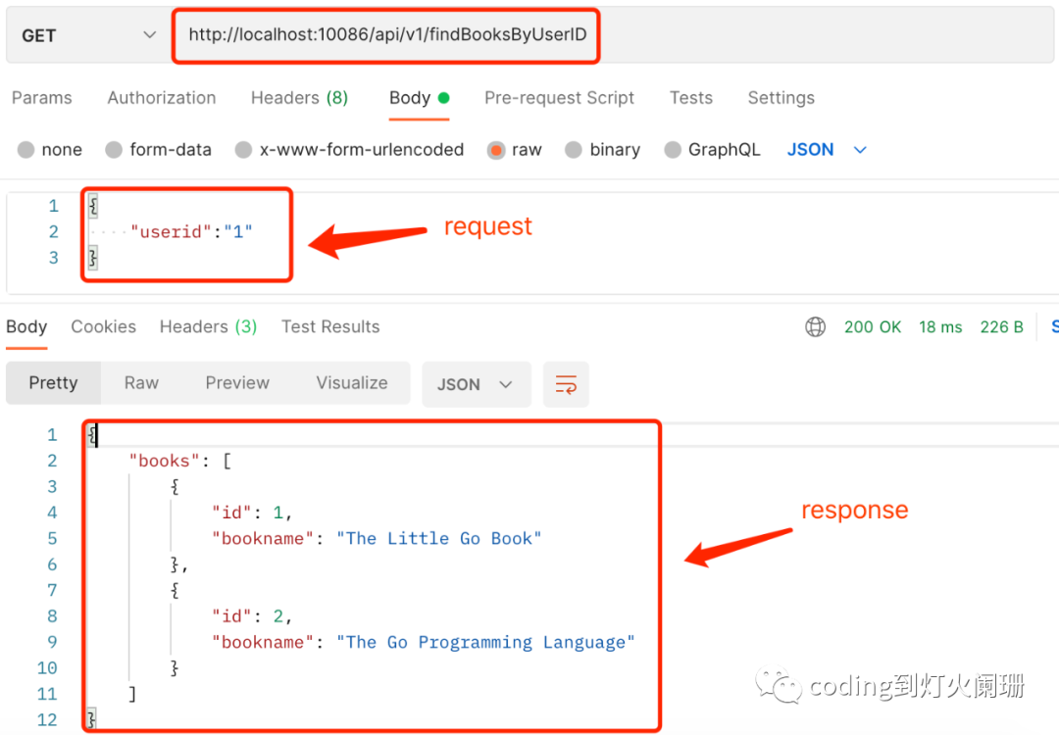Select the raw body type

coord(515,149)
